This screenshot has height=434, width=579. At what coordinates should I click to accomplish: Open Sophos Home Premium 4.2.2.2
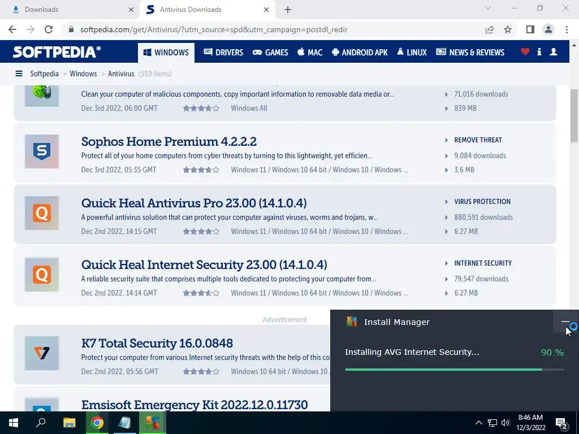[168, 141]
